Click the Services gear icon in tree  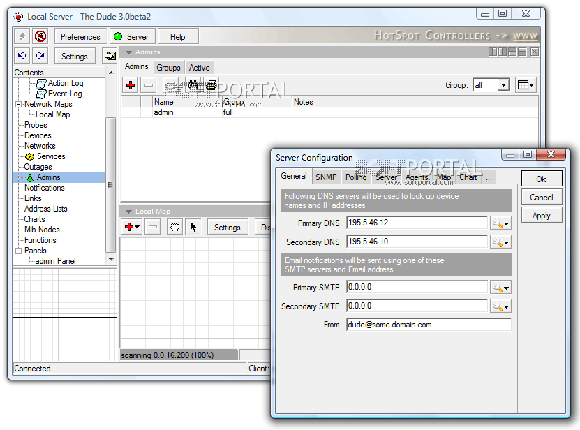point(29,156)
